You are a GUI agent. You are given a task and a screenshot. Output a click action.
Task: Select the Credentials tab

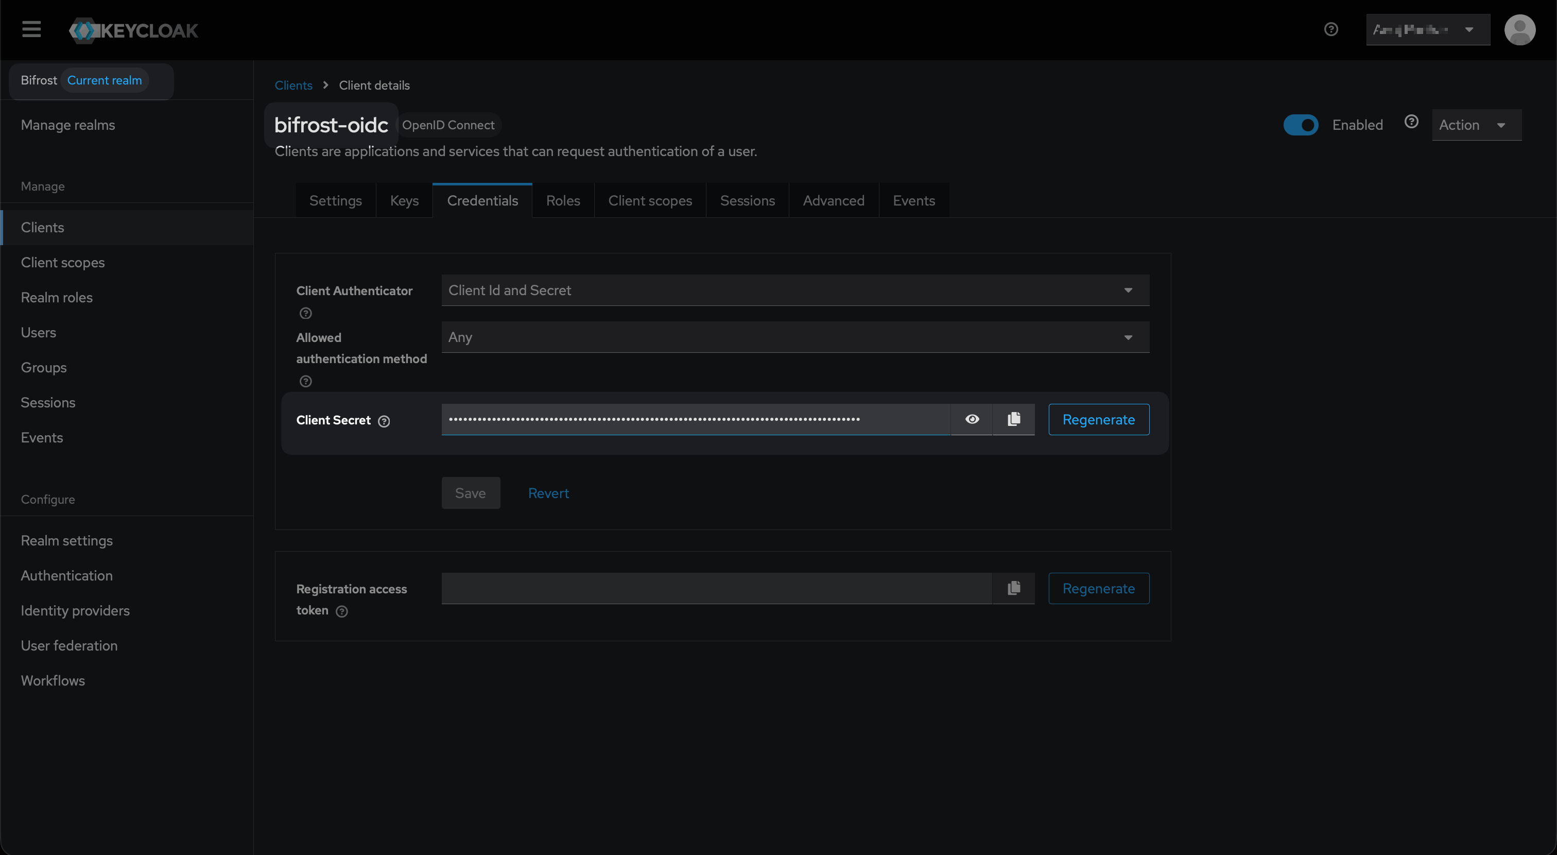point(482,201)
